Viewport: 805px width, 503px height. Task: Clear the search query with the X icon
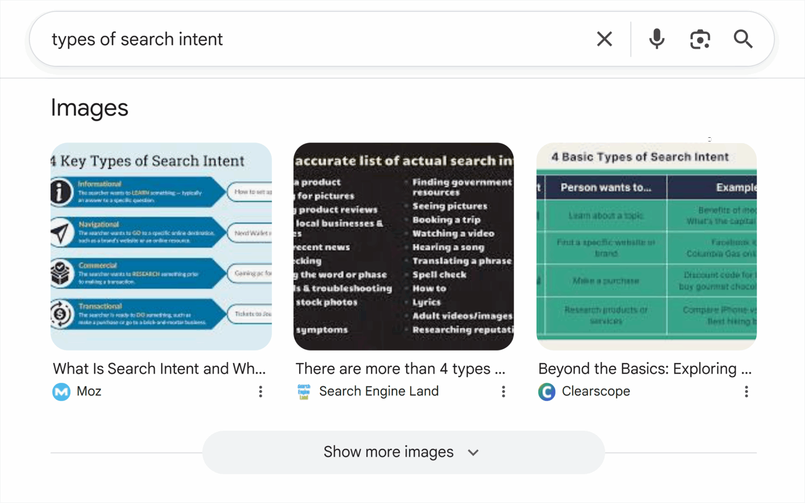(604, 39)
